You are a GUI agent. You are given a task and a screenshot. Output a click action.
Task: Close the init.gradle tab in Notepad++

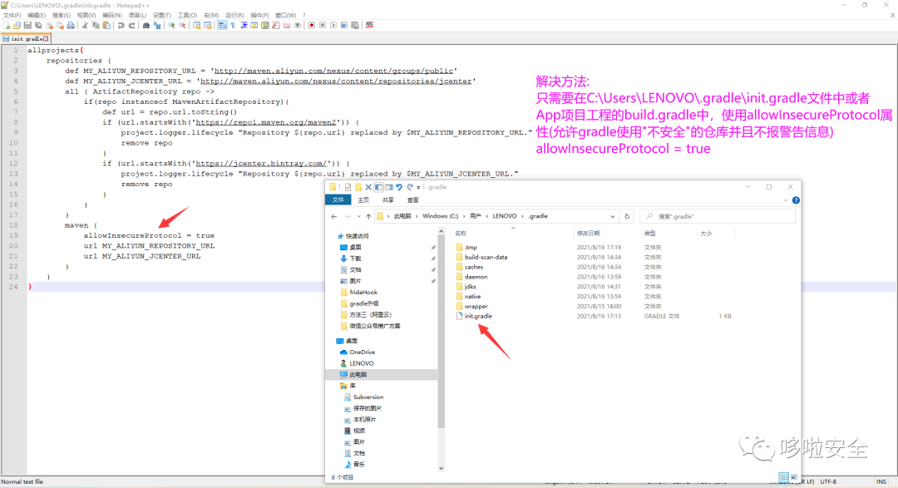coord(46,39)
